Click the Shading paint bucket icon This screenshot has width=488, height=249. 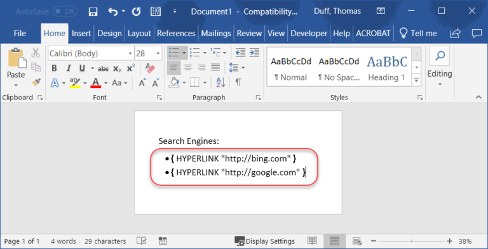[x=174, y=82]
